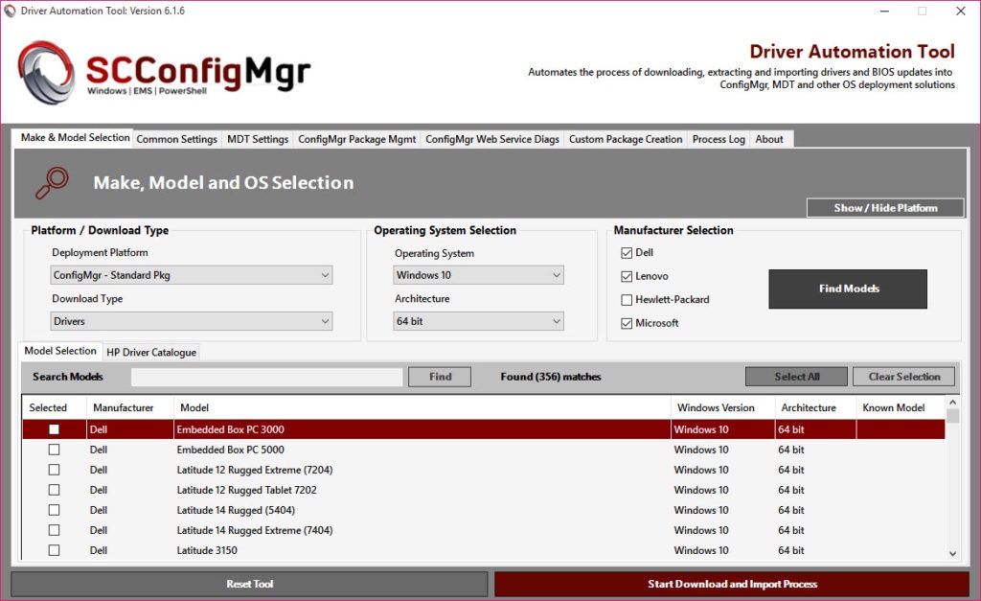The width and height of the screenshot is (981, 601).
Task: Check the Latitude 3150 row checkbox
Action: [x=55, y=549]
